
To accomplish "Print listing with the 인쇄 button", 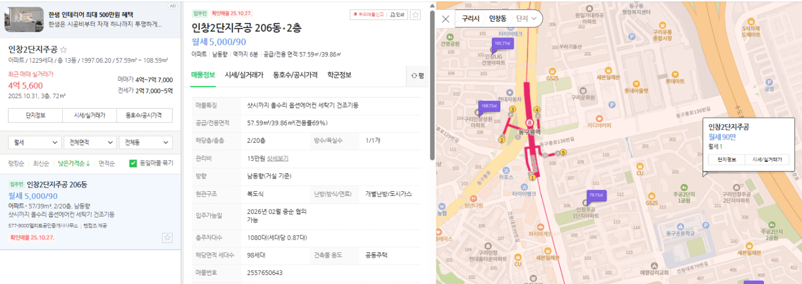I will coord(397,15).
